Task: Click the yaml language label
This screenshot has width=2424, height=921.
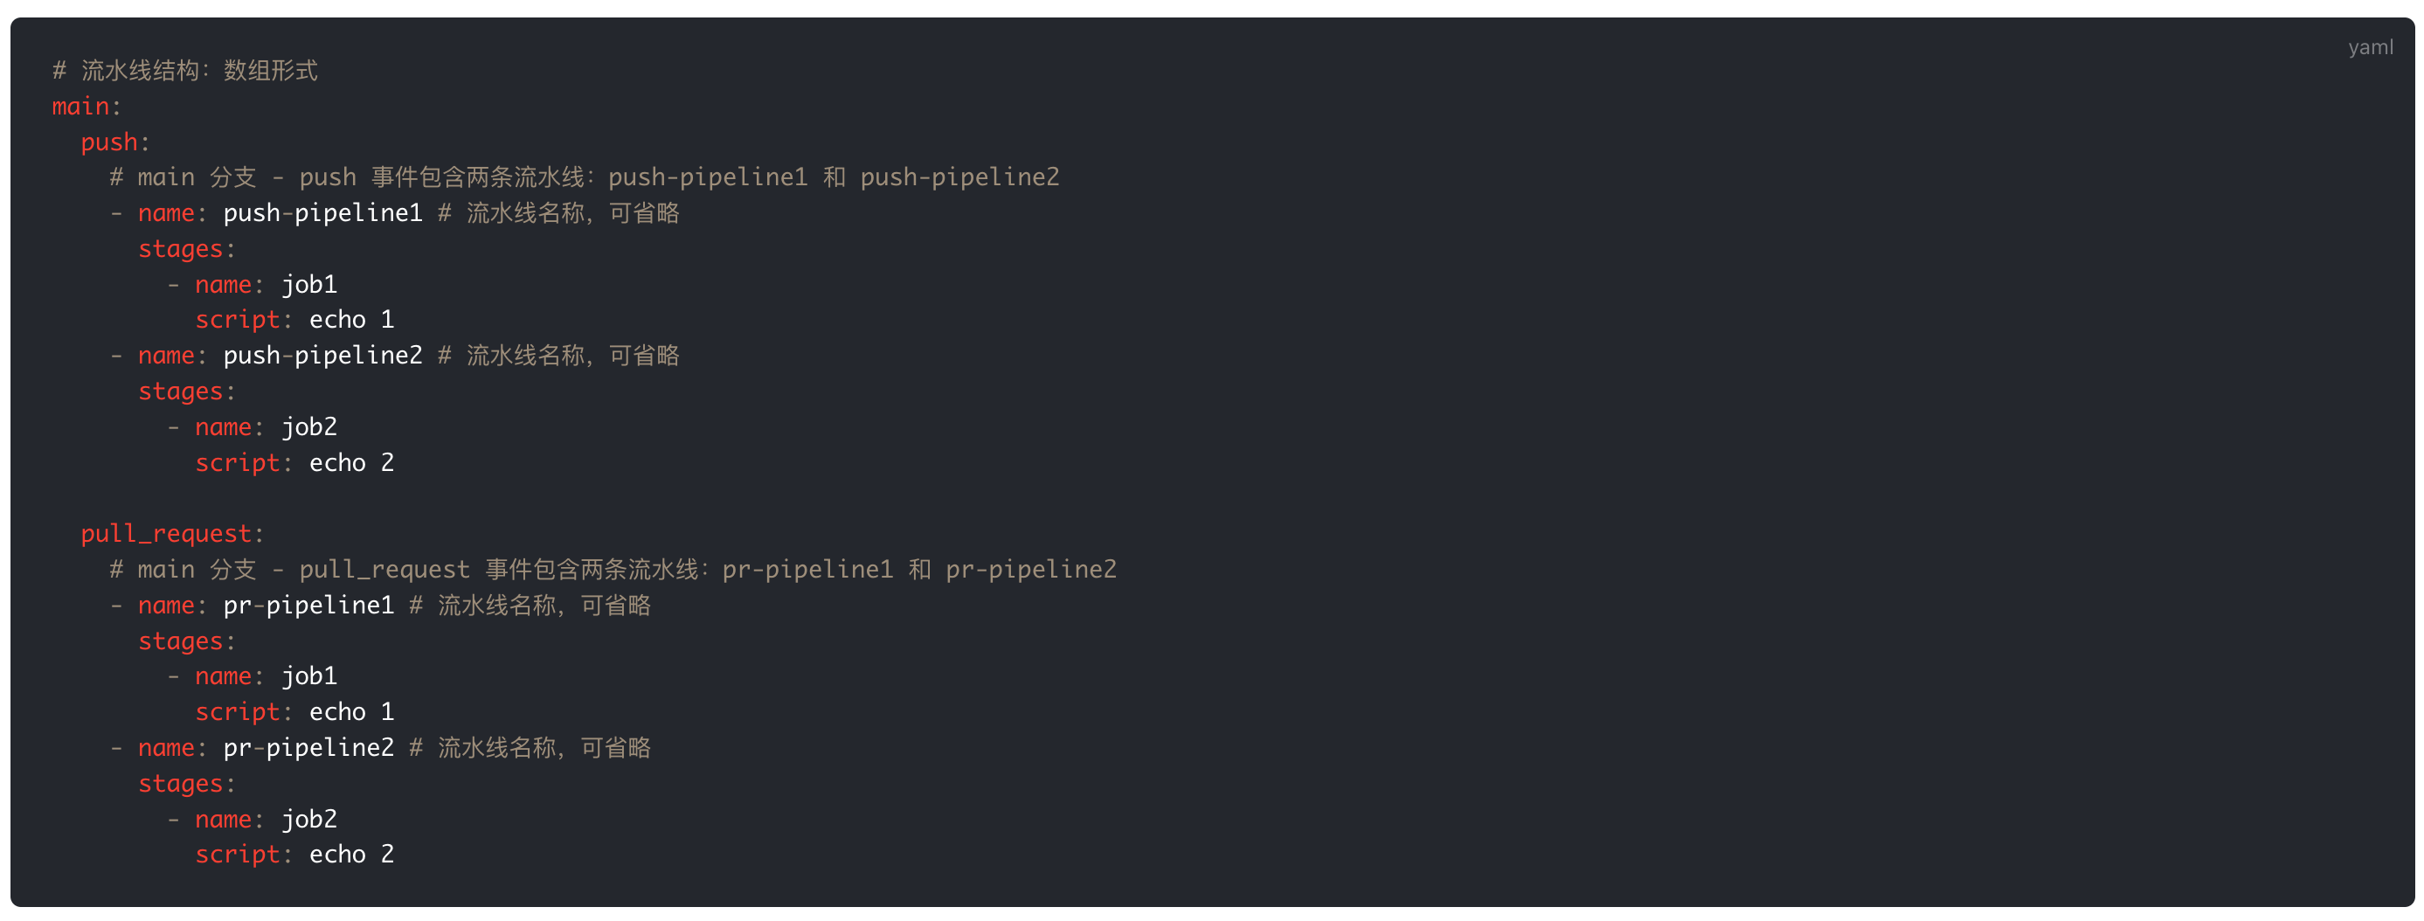Action: tap(2370, 47)
